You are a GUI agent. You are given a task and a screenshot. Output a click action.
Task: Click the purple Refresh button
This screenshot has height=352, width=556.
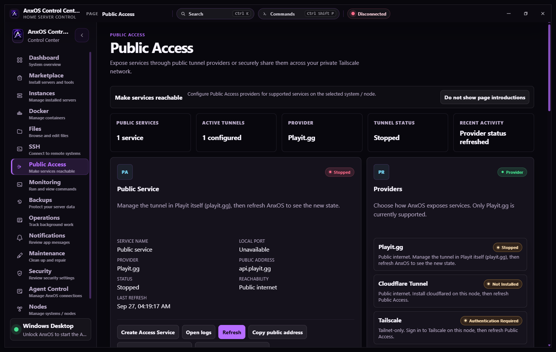tap(232, 332)
